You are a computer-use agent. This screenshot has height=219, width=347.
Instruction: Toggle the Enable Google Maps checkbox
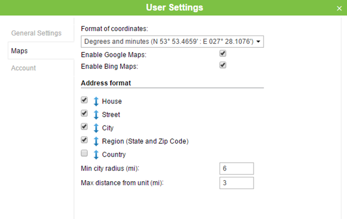pyautogui.click(x=222, y=53)
